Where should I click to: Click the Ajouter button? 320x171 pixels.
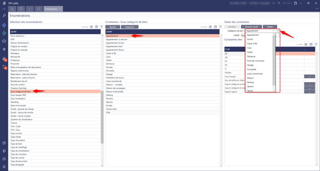click(x=113, y=27)
